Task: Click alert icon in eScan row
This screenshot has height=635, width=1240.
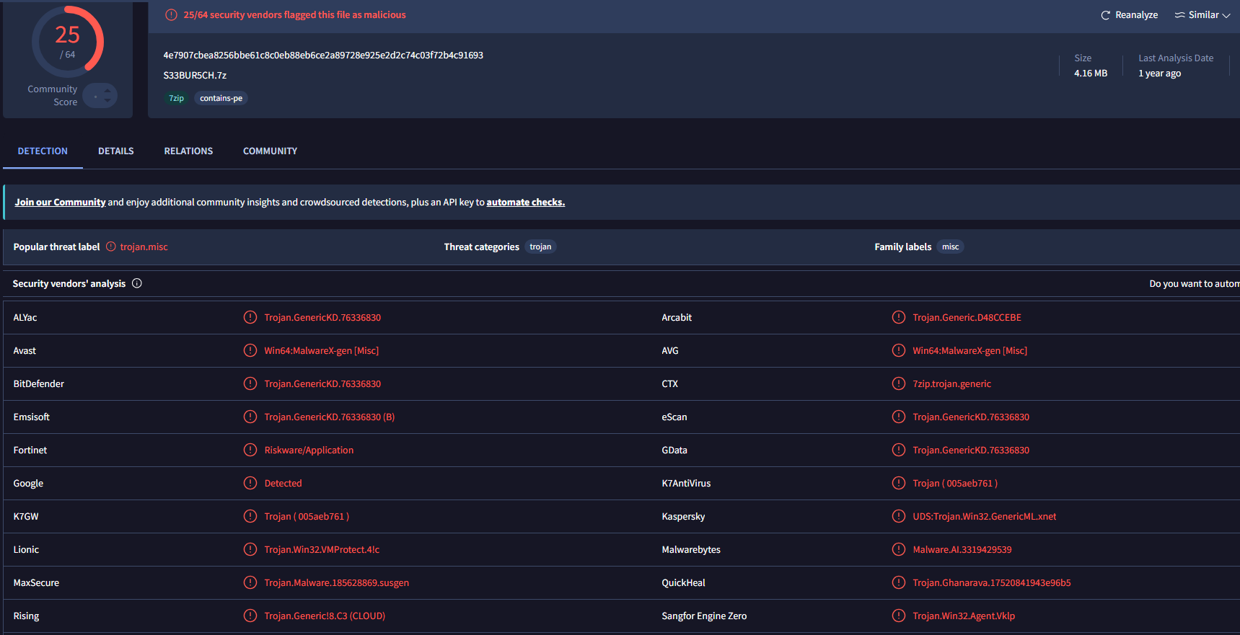Action: (x=899, y=417)
